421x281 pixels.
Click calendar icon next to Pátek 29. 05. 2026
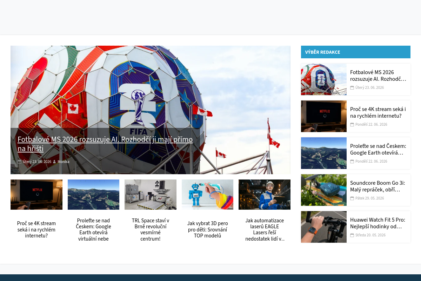click(352, 198)
